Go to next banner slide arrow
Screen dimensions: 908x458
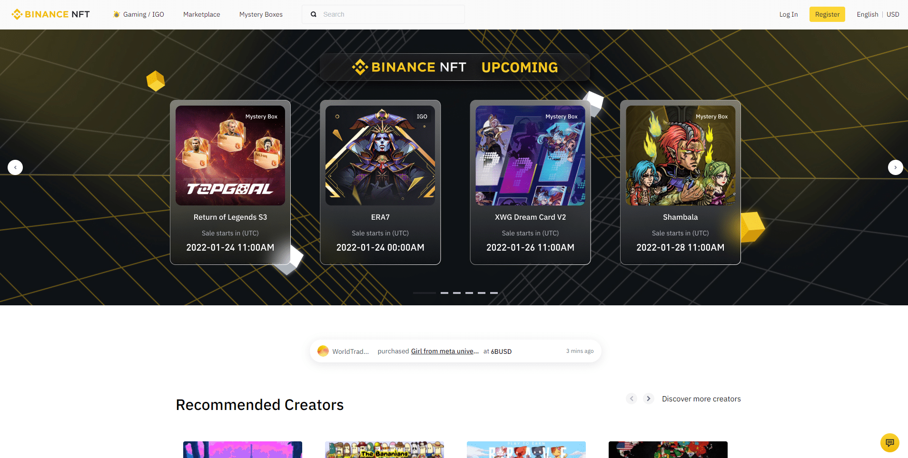895,167
